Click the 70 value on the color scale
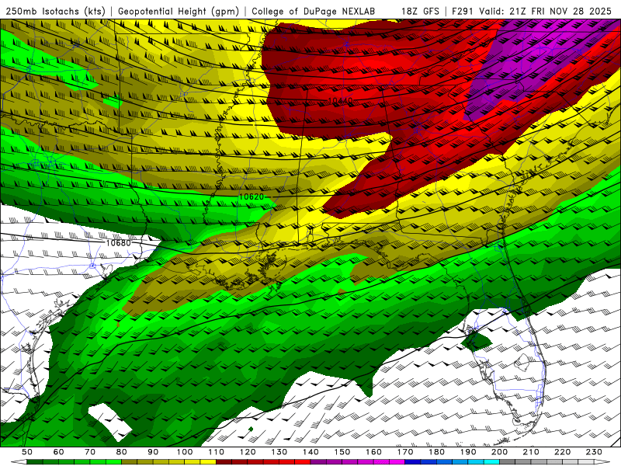This screenshot has width=621, height=466. (90, 452)
